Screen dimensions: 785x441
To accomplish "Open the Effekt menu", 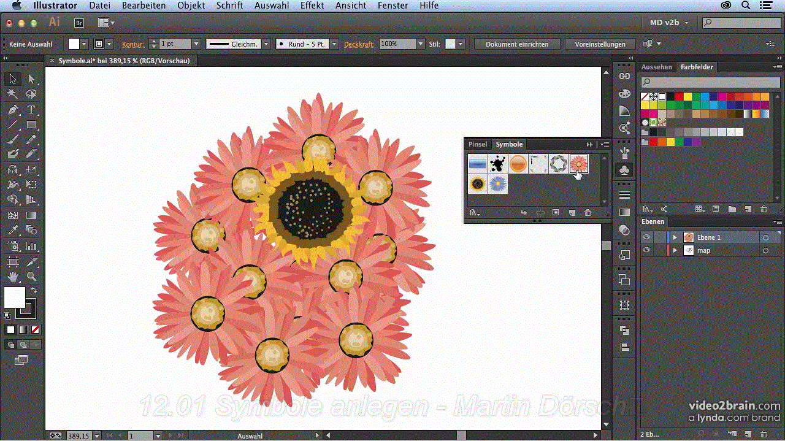I will click(x=312, y=6).
